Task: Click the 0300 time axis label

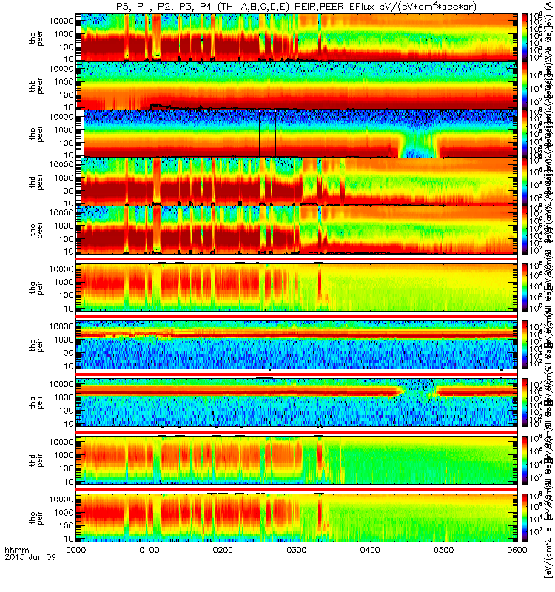Action: (297, 550)
